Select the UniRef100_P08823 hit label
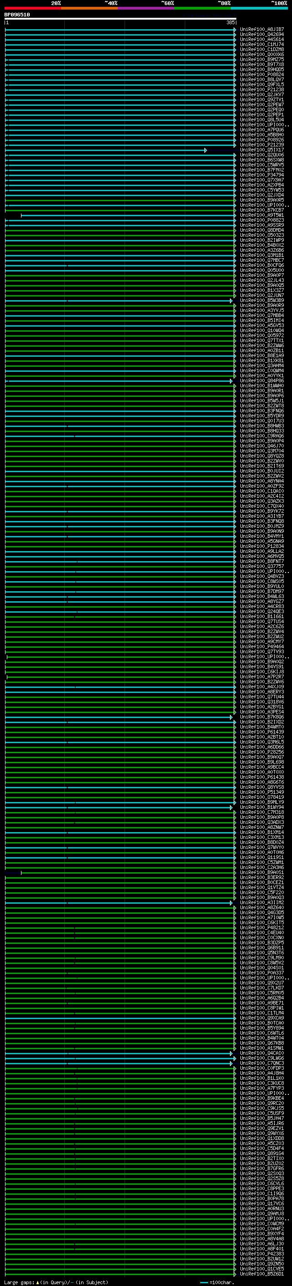The width and height of the screenshot is (292, 1286). (261, 220)
